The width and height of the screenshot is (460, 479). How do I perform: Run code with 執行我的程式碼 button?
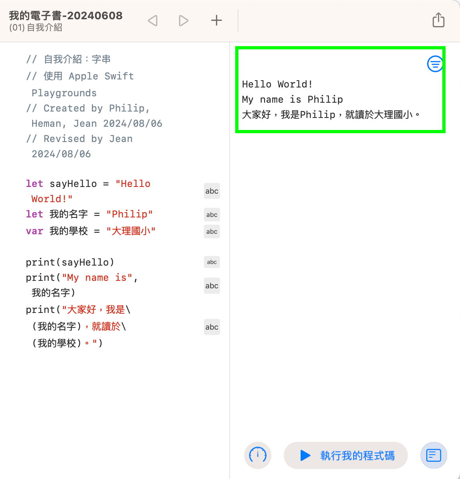(346, 455)
